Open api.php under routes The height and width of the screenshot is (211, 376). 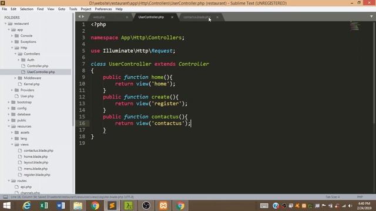26,187
